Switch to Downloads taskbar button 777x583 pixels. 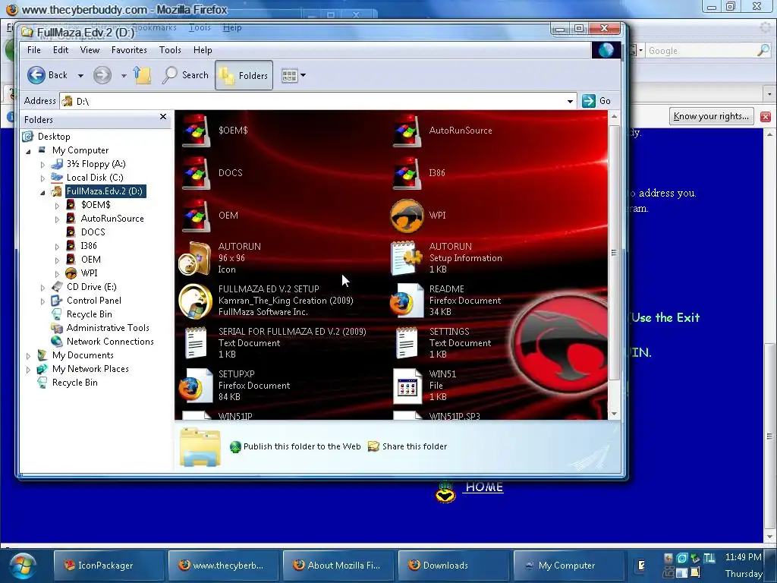[x=454, y=566]
